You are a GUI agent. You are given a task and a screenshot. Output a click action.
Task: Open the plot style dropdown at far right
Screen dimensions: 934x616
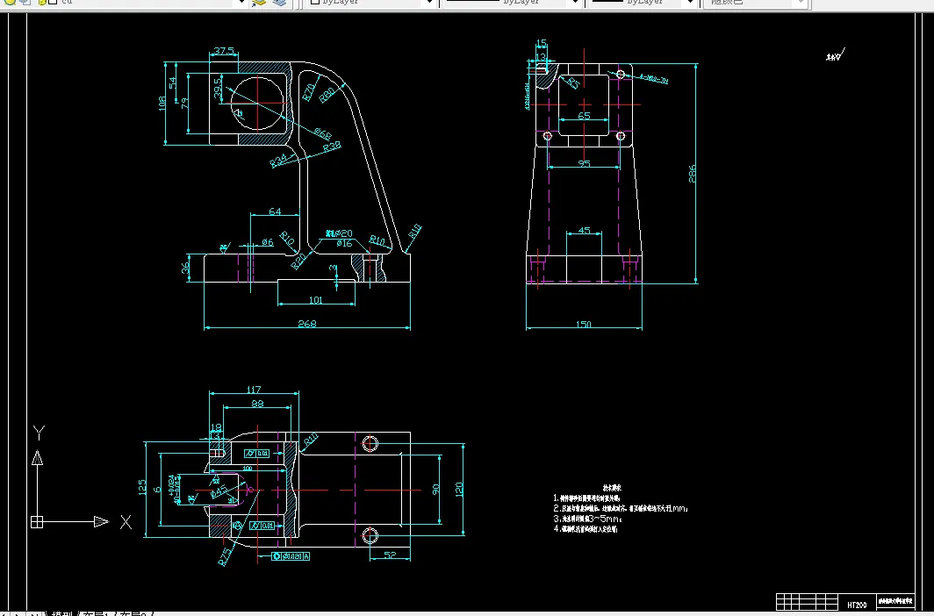pyautogui.click(x=800, y=3)
